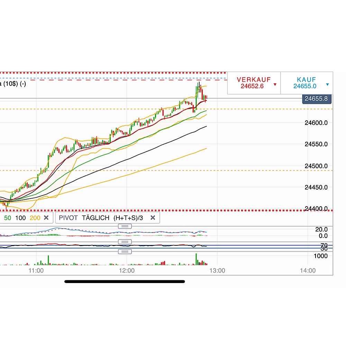Remove the PIVOT TÄGLICH indicator via its X icon

click(x=153, y=218)
